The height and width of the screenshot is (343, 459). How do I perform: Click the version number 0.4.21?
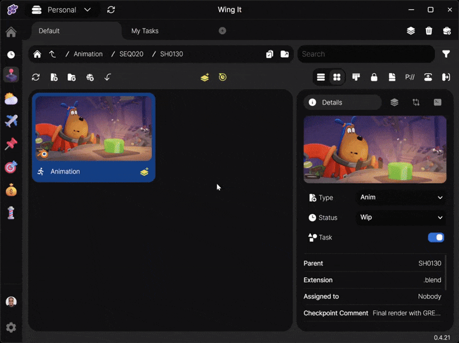(x=442, y=338)
